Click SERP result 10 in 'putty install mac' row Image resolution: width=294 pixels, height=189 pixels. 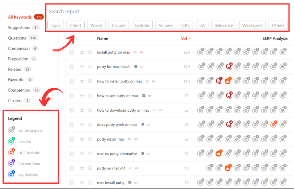pyautogui.click(x=283, y=138)
